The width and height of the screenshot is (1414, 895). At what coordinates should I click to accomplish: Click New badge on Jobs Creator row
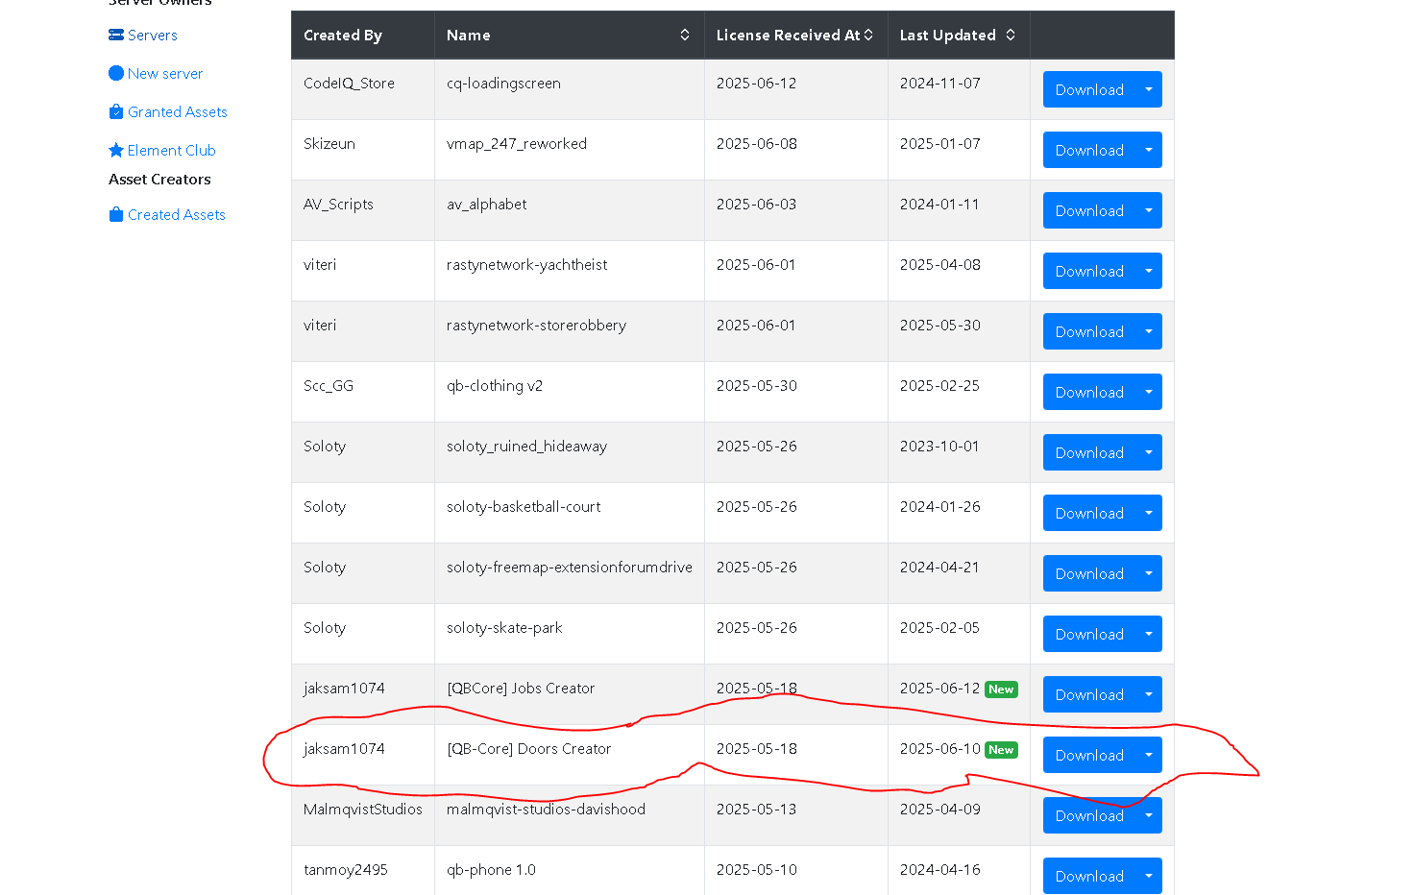[x=1001, y=689]
